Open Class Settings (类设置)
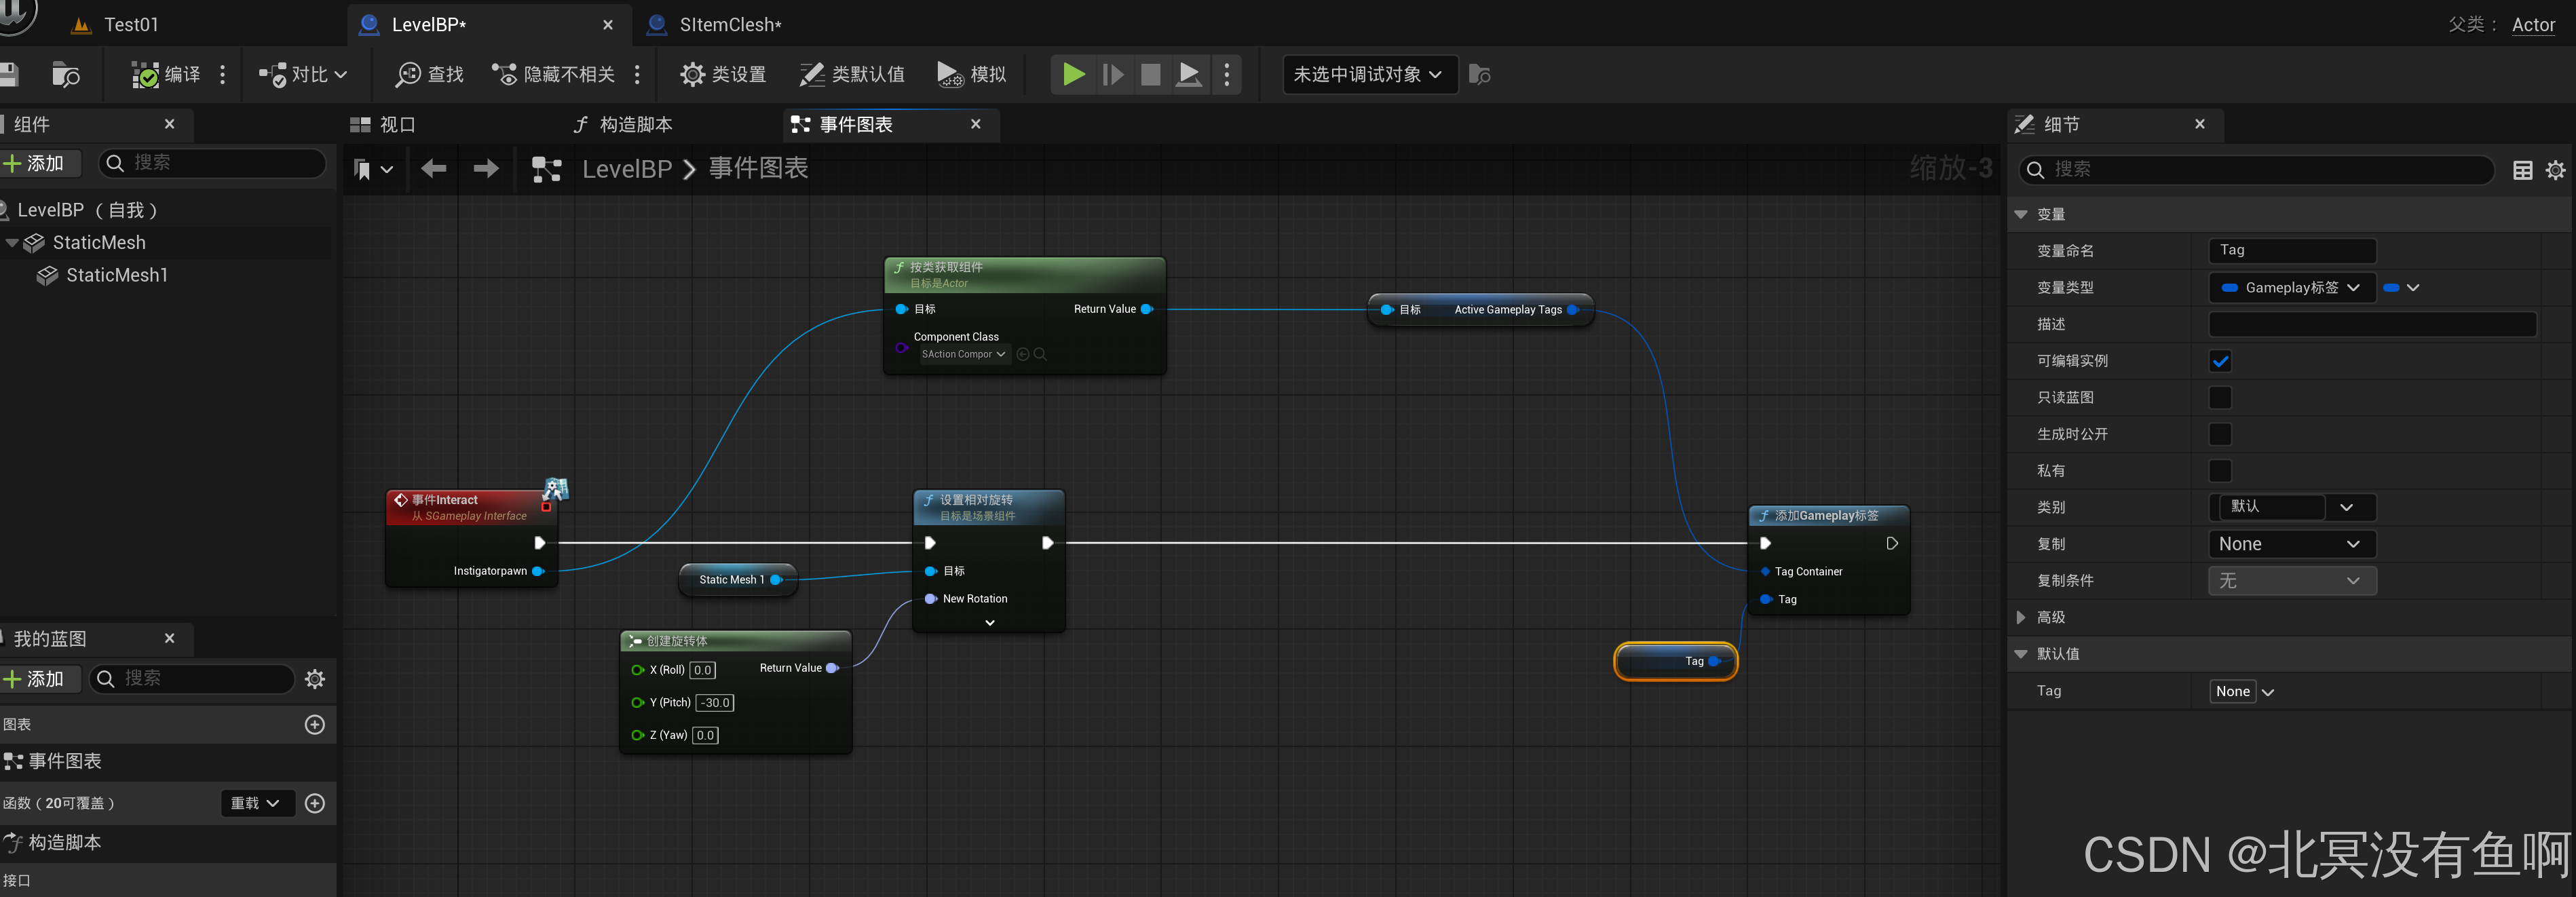 pos(723,74)
